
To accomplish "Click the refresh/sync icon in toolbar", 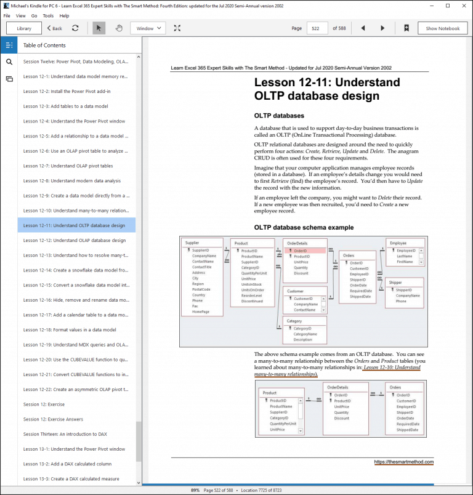I will pyautogui.click(x=75, y=28).
